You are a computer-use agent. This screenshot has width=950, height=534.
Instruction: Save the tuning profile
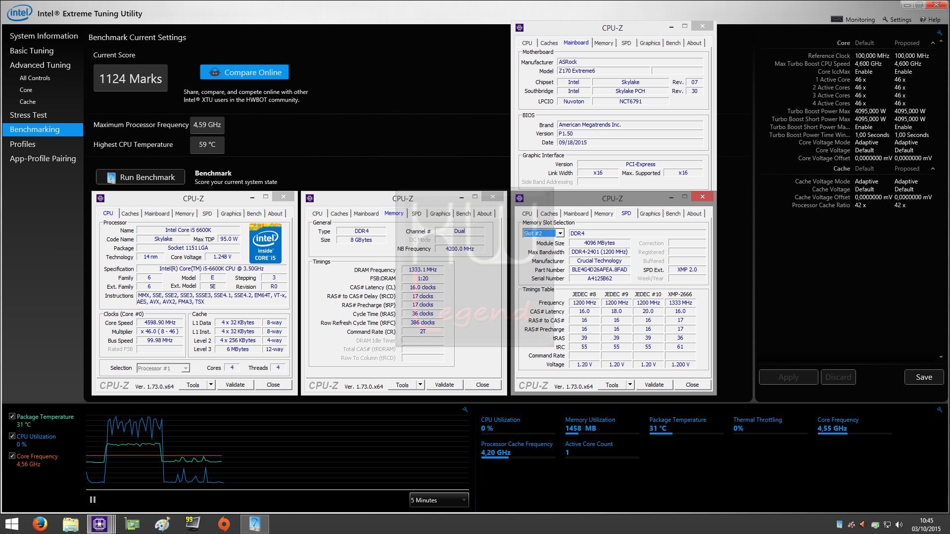tap(924, 377)
